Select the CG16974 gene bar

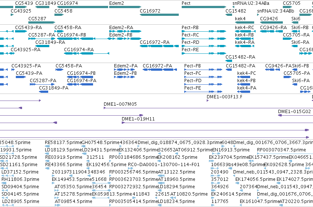(x=82, y=7)
